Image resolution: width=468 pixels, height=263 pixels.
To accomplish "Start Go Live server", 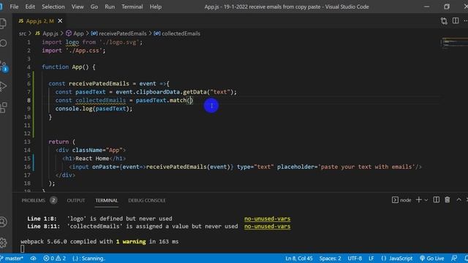I will [x=431, y=259].
